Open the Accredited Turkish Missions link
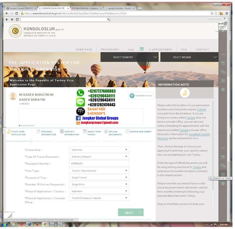 click(199, 134)
